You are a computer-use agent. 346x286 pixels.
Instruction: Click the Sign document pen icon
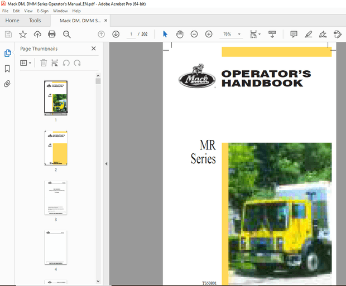[323, 34]
